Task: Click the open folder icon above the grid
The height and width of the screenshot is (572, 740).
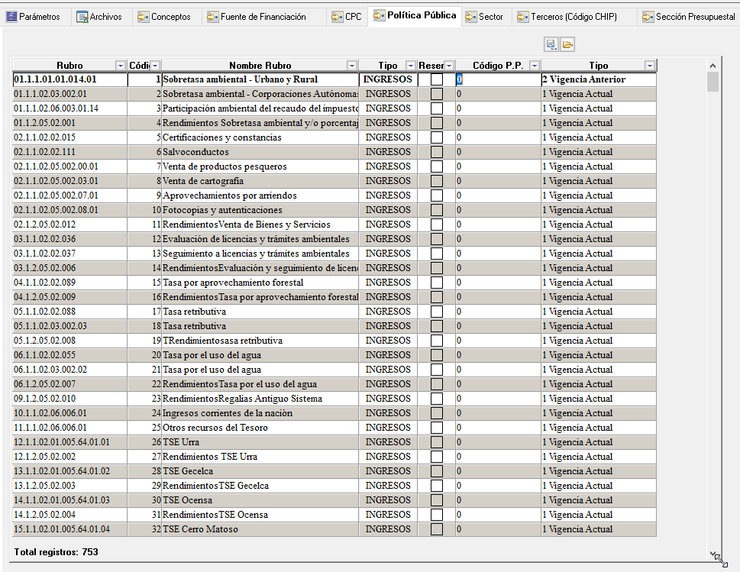Action: 567,45
